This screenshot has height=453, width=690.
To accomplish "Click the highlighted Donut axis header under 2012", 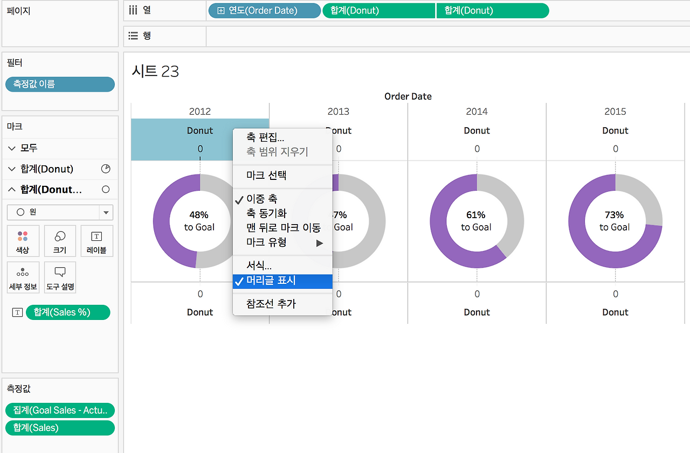I will point(200,140).
